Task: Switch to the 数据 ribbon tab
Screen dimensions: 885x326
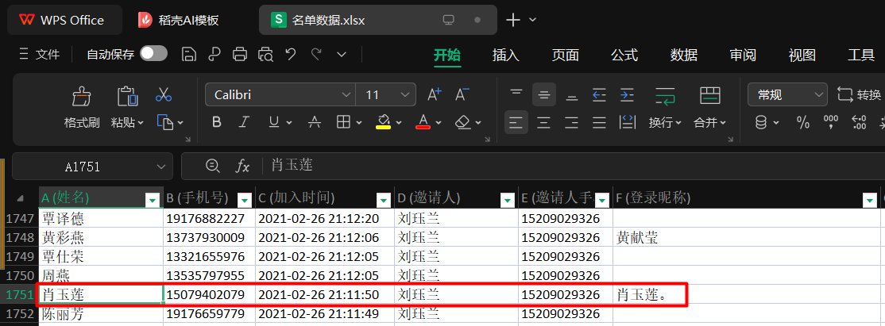Action: point(684,55)
